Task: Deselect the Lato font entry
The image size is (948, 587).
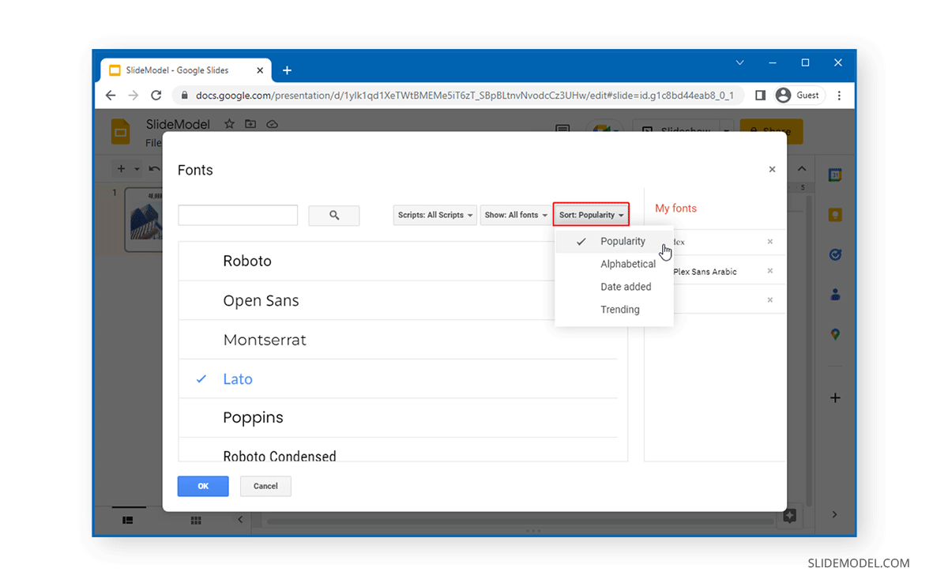Action: click(238, 379)
